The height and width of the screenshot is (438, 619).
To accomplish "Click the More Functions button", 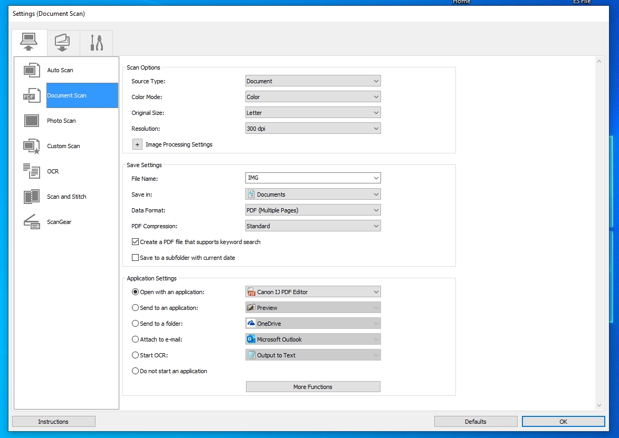I will point(313,387).
